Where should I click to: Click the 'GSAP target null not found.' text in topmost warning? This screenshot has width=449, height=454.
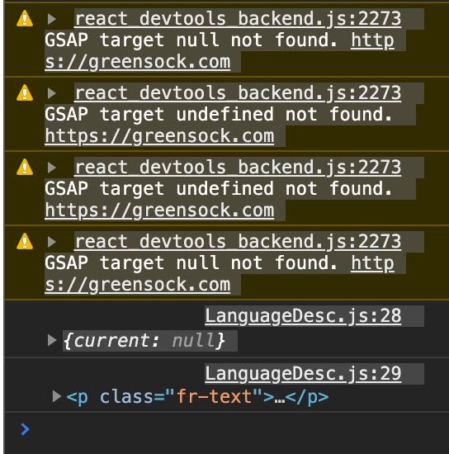(191, 40)
